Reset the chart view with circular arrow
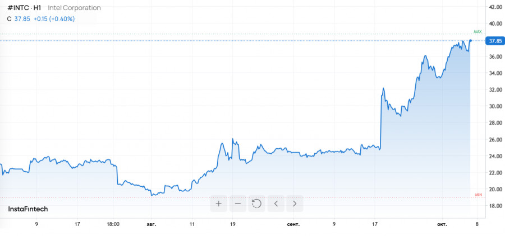Viewport: 505px width, 236px height. point(257,204)
